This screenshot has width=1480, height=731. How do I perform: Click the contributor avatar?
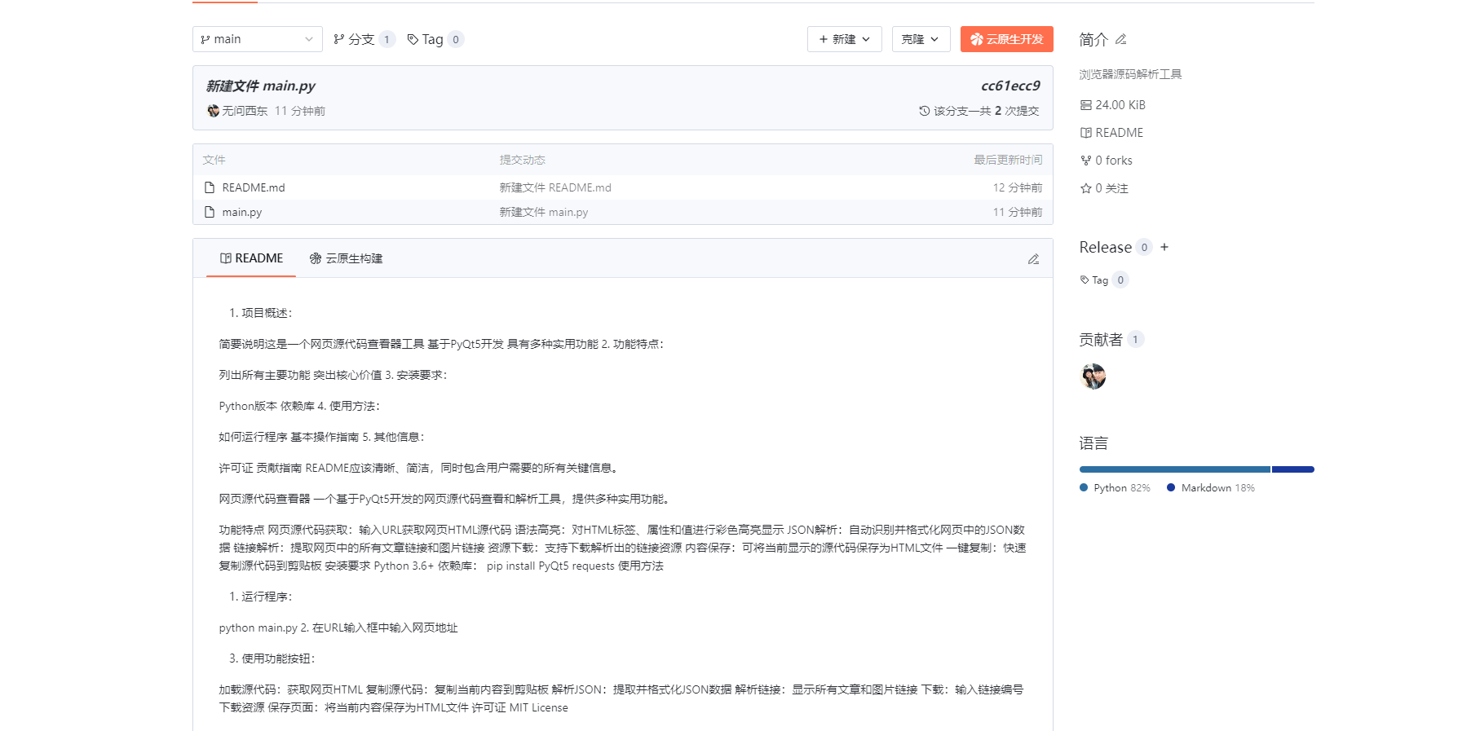pyautogui.click(x=1093, y=377)
